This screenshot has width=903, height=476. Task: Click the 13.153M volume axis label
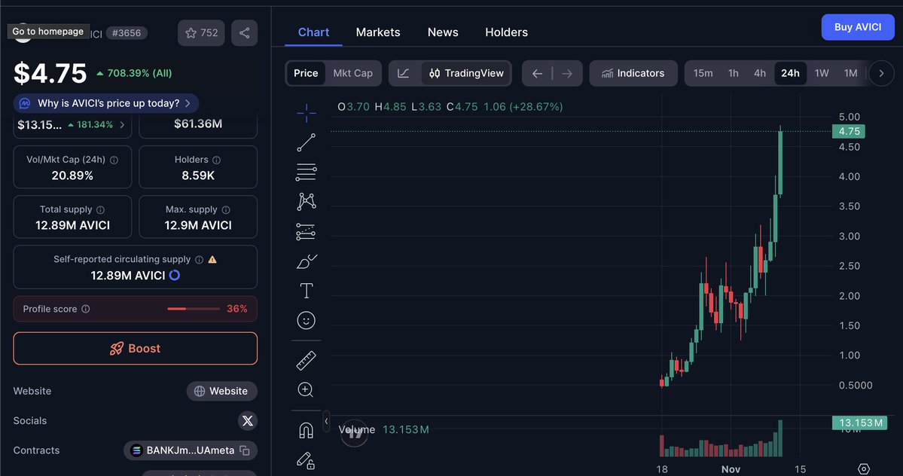click(x=860, y=423)
